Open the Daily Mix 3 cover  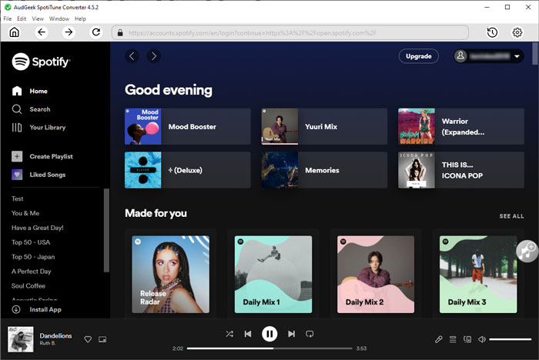(478, 274)
